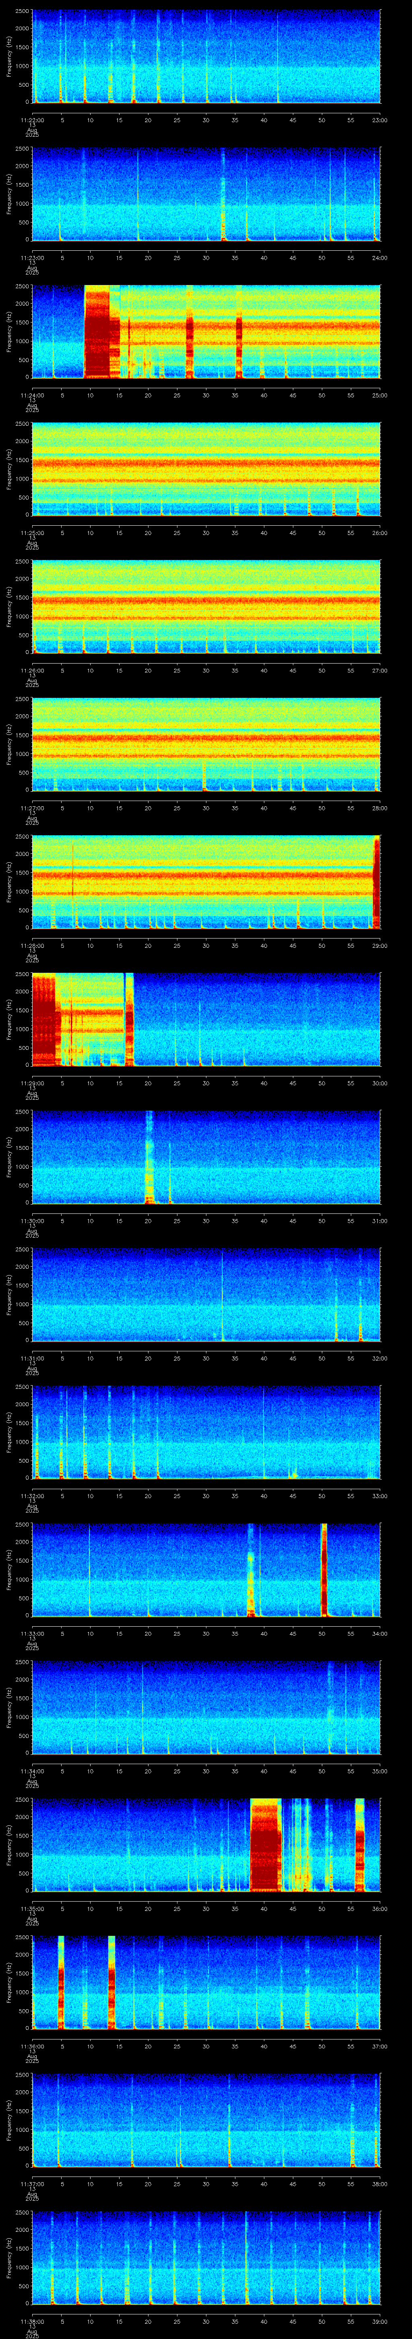Open the spectrogram panel starting at 11:30:00
Viewport: 412px width, 2339px height.
pos(206,1158)
